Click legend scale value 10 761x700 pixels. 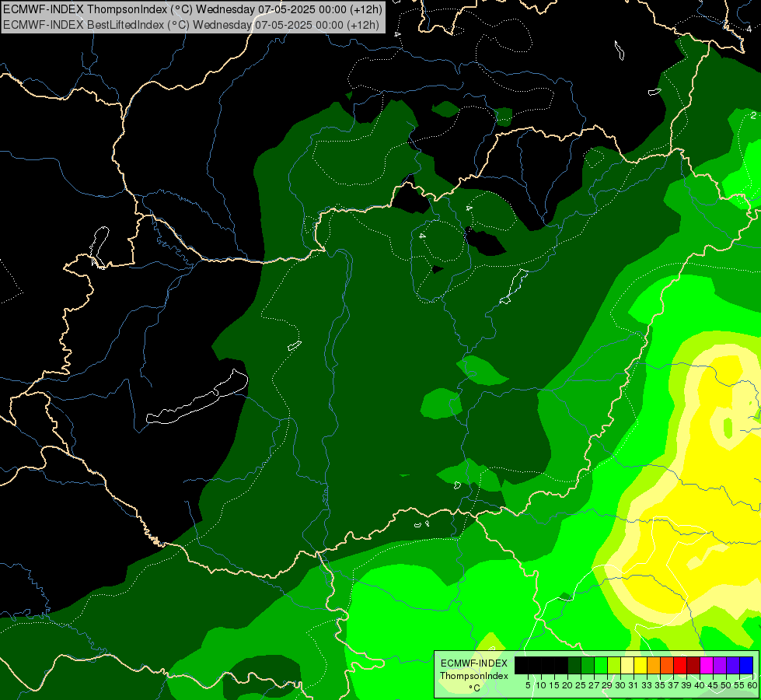pos(541,685)
